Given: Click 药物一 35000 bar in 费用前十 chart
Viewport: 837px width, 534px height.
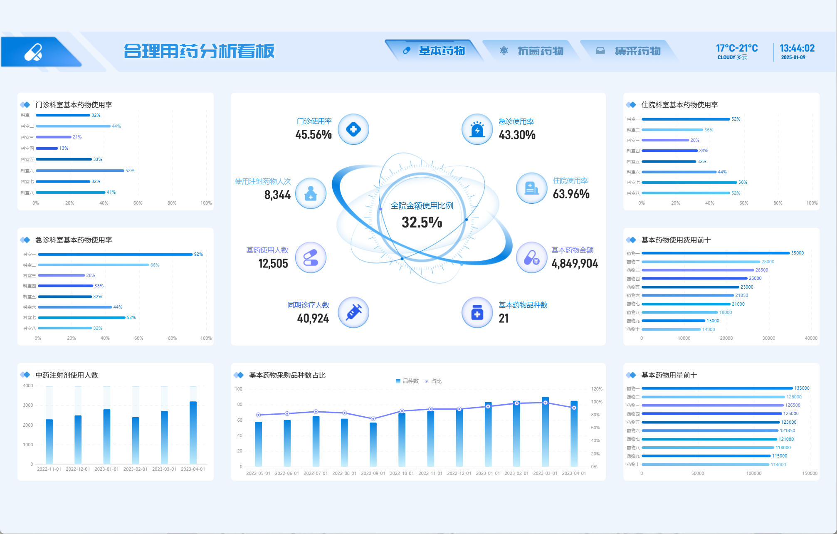Looking at the screenshot, I should tap(715, 253).
